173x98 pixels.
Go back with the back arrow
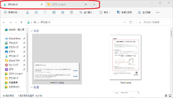[4, 22]
